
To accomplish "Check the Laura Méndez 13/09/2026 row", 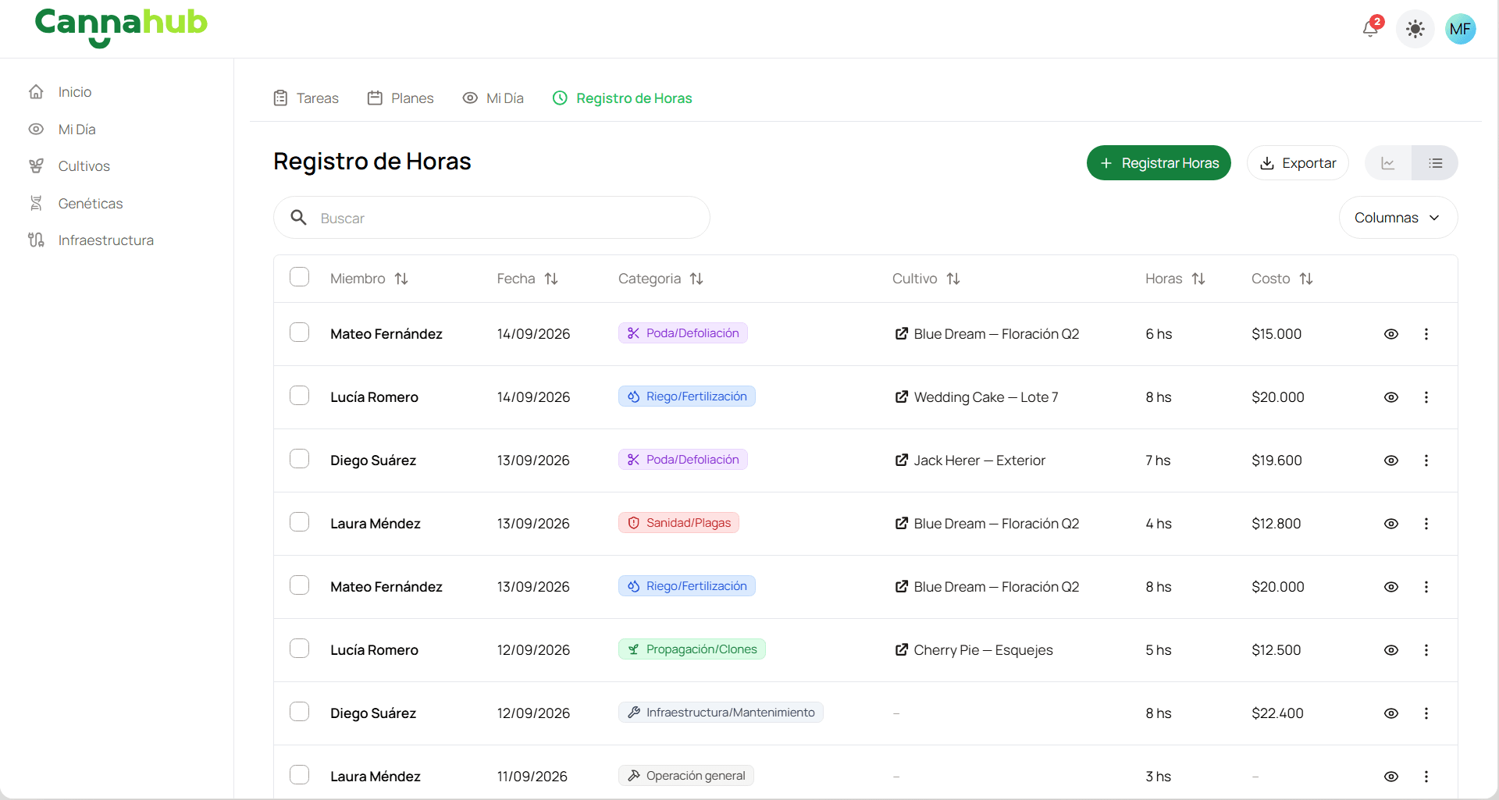I will (x=300, y=522).
